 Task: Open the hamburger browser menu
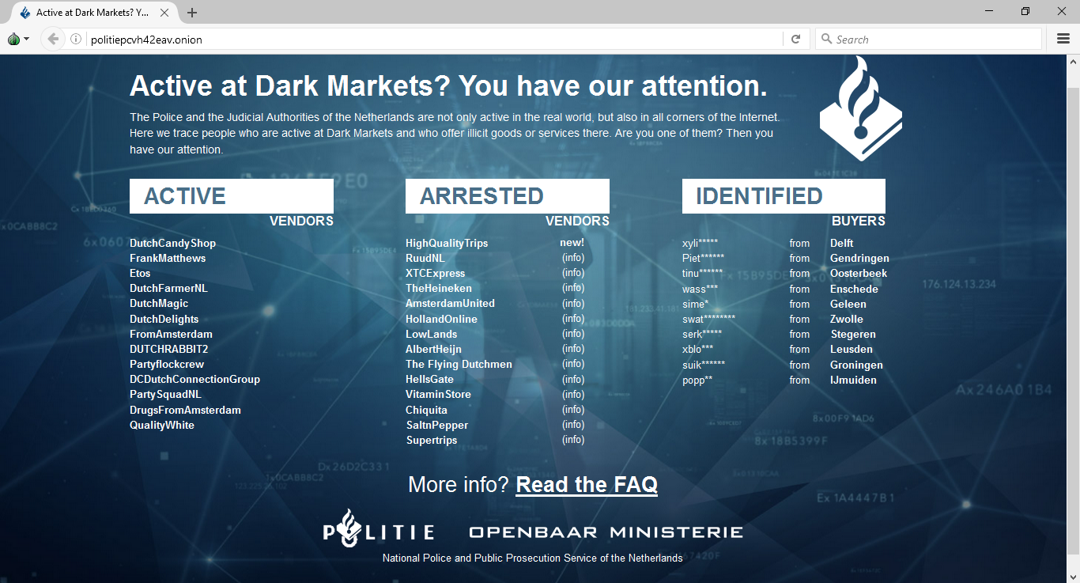1063,39
